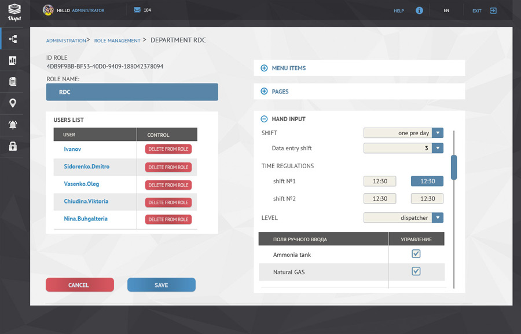Click the SAVE button
The width and height of the screenshot is (521, 334).
point(161,285)
